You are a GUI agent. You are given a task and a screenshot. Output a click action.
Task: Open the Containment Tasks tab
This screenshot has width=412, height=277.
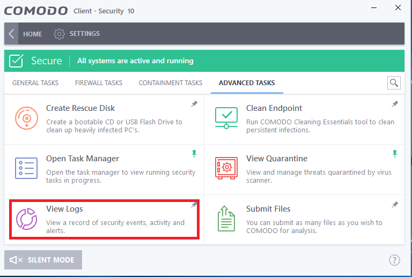point(171,83)
